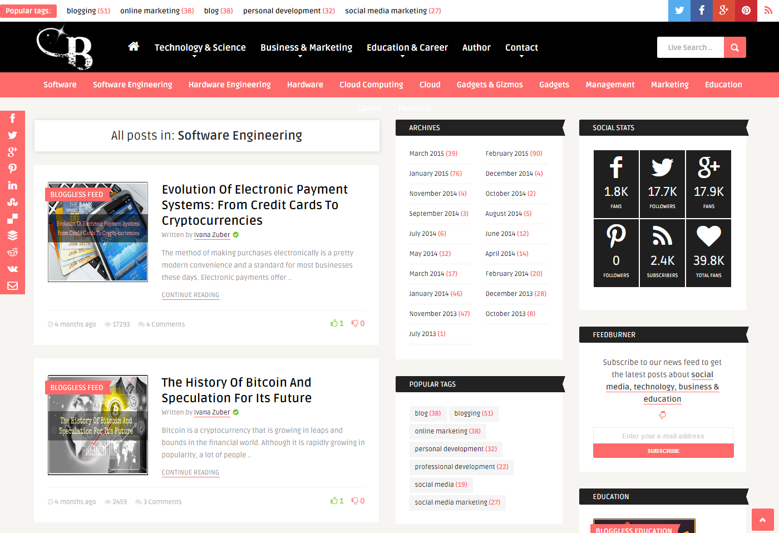779x533 pixels.
Task: Click the e-mail address input field
Action: click(x=663, y=436)
